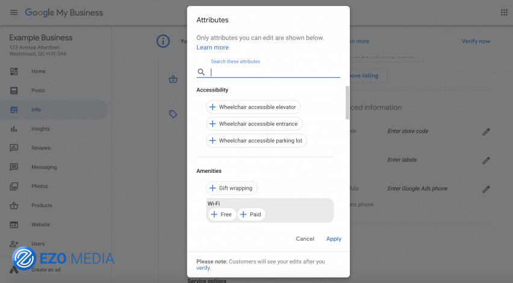The height and width of the screenshot is (283, 513).
Task: Open Insights in the sidebar
Action: point(40,129)
